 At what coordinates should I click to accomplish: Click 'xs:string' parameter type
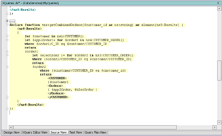tap(123, 25)
